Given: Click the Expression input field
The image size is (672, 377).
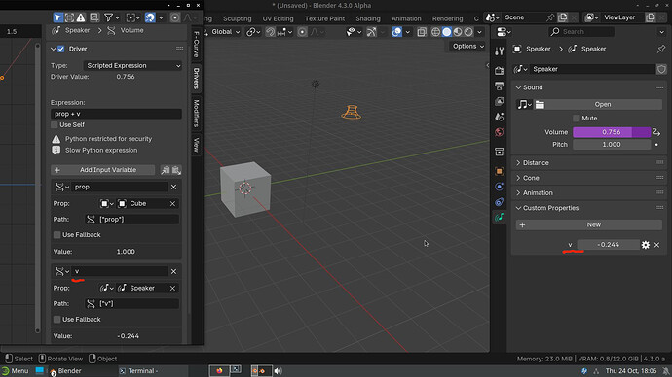Looking at the screenshot, I should pos(116,114).
